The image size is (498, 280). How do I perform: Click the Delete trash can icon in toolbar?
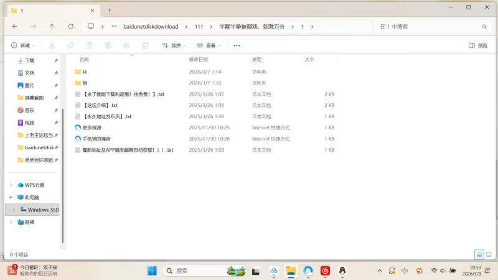[x=145, y=45]
